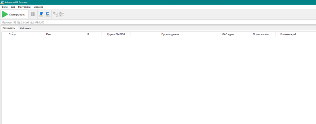The height and width of the screenshot is (124, 316).
Task: Sort by the Комментарий column header
Action: point(288,34)
